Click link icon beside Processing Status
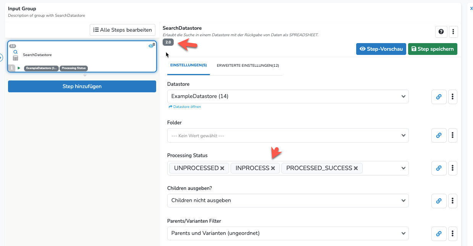473x246 pixels. [439, 168]
